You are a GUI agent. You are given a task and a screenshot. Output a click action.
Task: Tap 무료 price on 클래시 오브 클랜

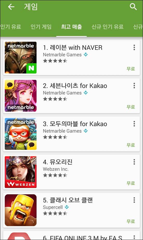pyautogui.click(x=131, y=221)
